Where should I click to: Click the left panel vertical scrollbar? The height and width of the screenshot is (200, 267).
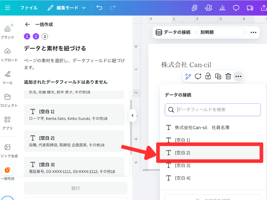click(x=131, y=127)
